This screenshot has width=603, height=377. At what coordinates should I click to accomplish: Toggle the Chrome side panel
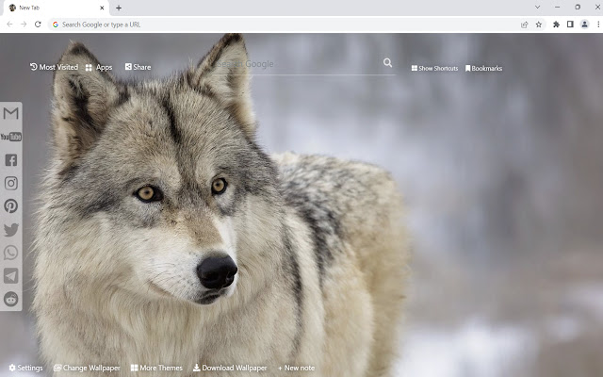click(570, 25)
